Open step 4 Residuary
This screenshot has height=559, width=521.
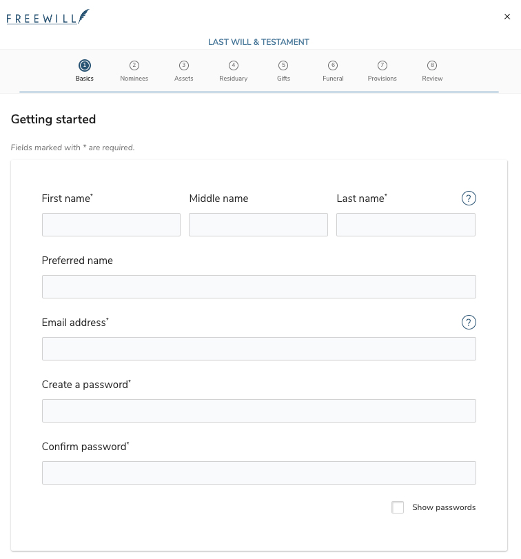234,70
